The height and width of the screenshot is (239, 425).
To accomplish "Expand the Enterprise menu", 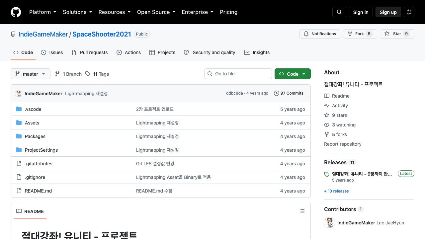I will coord(198,12).
